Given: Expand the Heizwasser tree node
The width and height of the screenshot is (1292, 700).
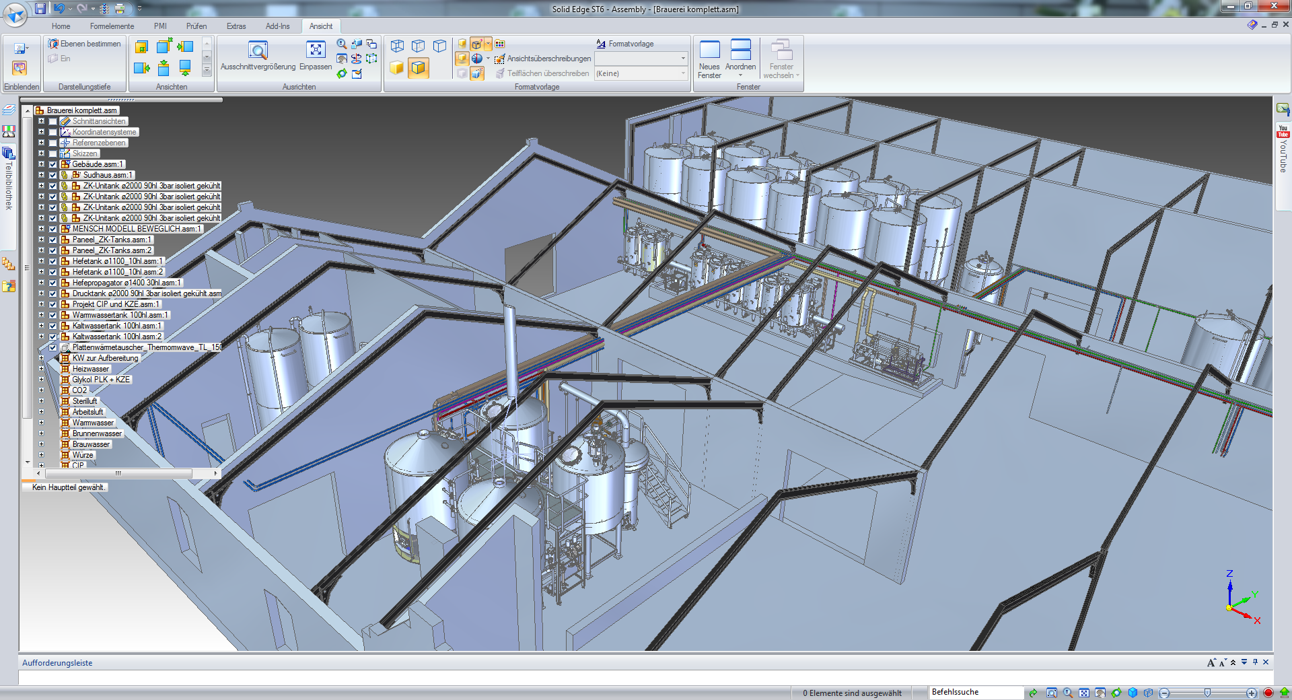Looking at the screenshot, I should [41, 369].
